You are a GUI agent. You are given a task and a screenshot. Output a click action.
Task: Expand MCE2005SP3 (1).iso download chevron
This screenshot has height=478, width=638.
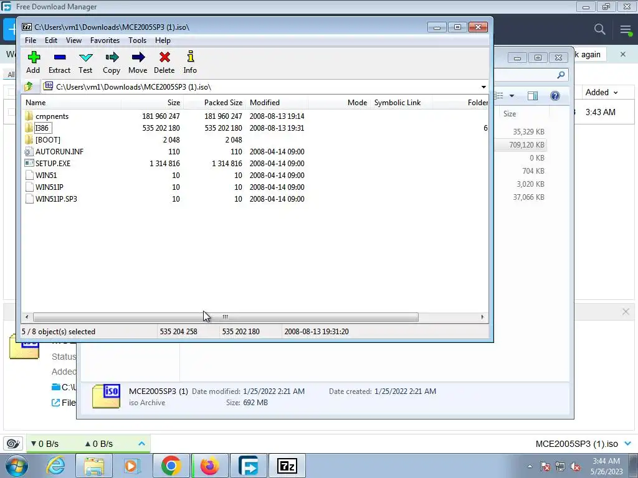(628, 443)
